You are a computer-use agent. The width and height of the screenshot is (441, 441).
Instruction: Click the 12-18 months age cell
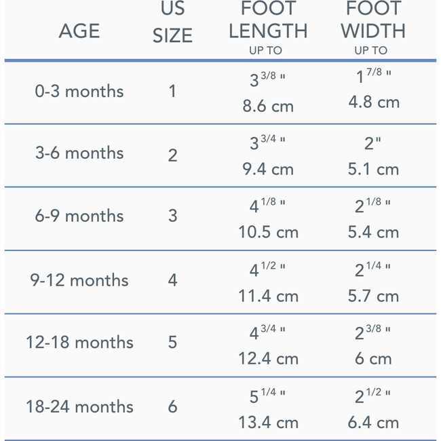(x=79, y=343)
